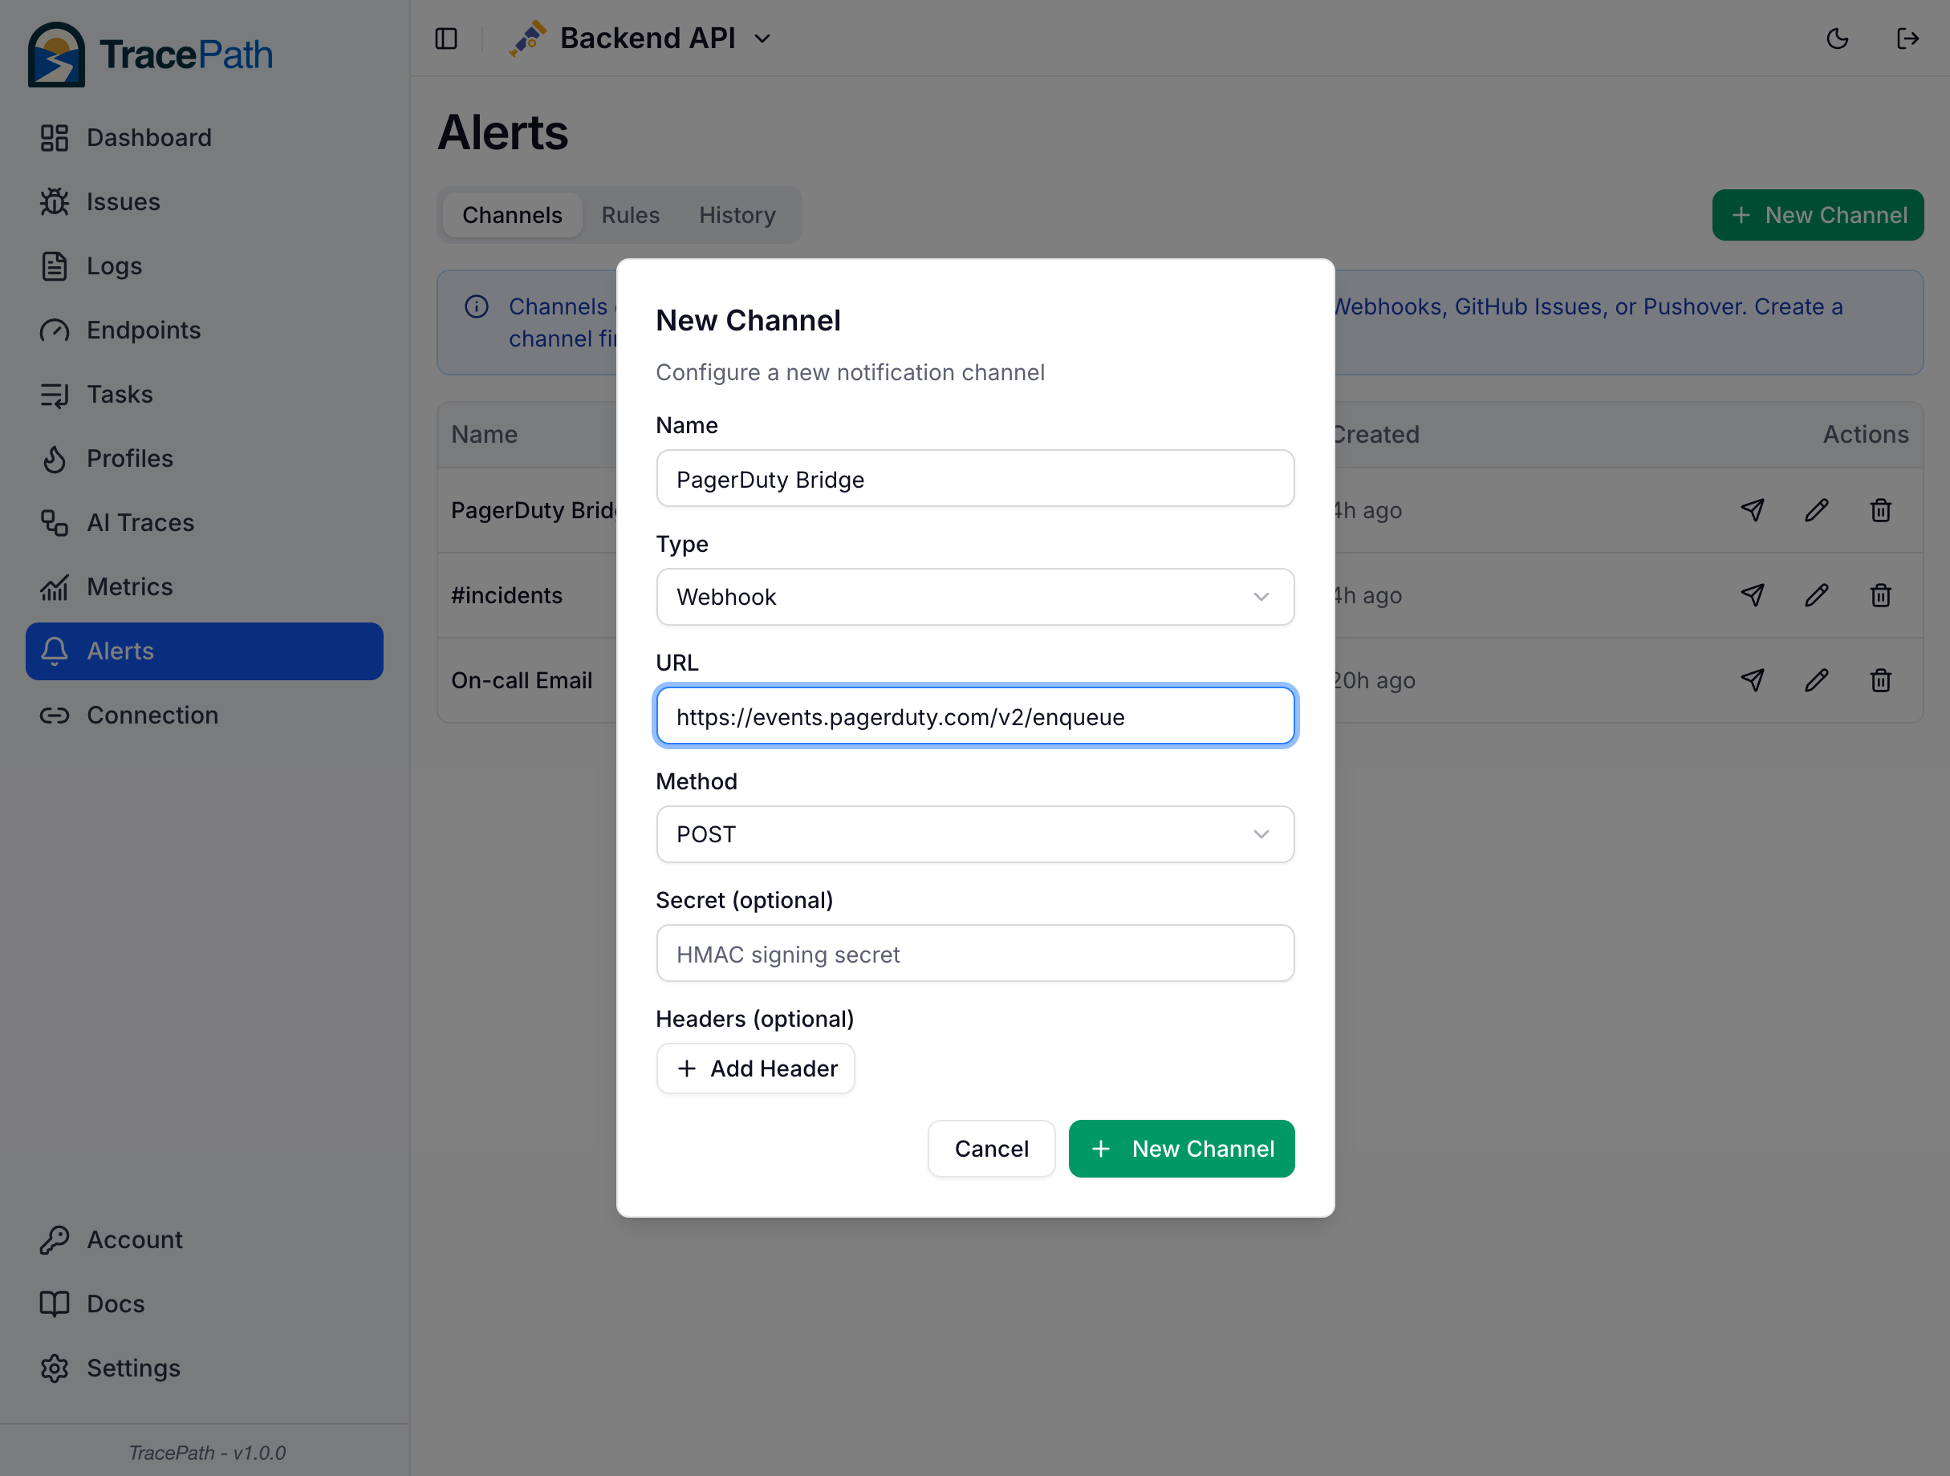The height and width of the screenshot is (1476, 1950).
Task: Click the Actions column header
Action: pos(1866,435)
